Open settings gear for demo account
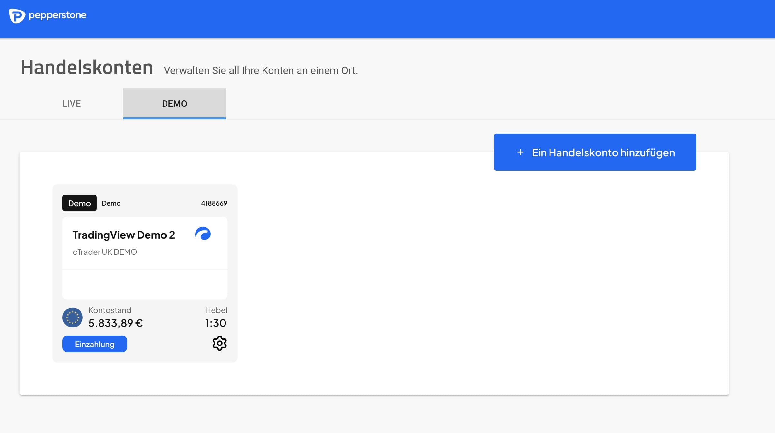The image size is (775, 433). click(220, 343)
